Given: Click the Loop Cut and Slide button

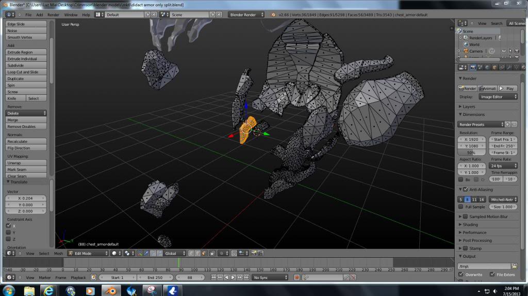Looking at the screenshot, I should [26, 72].
